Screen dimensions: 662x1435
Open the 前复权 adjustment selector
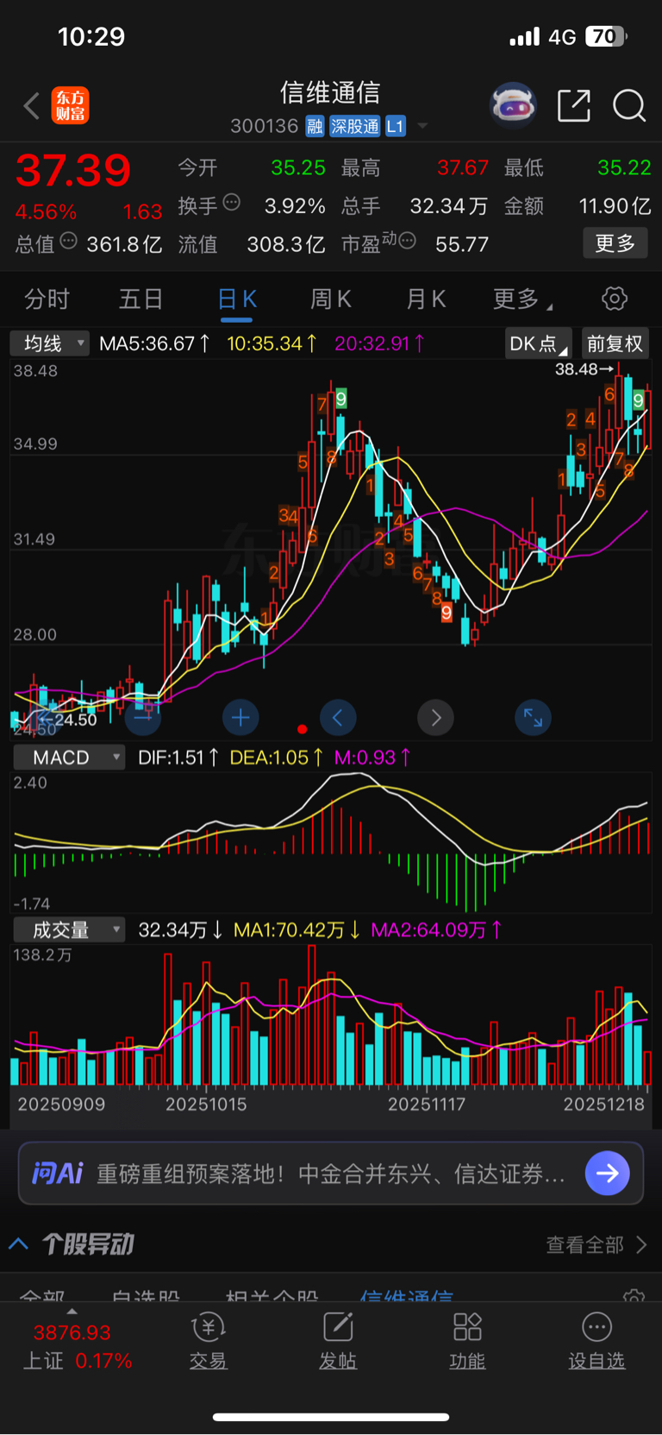pyautogui.click(x=615, y=343)
